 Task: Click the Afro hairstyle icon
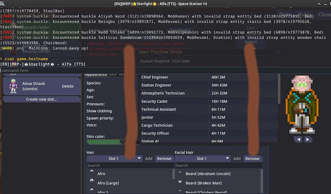[x=92, y=171]
